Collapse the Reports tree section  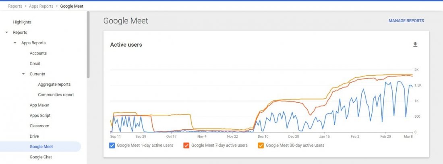[x=6, y=33]
